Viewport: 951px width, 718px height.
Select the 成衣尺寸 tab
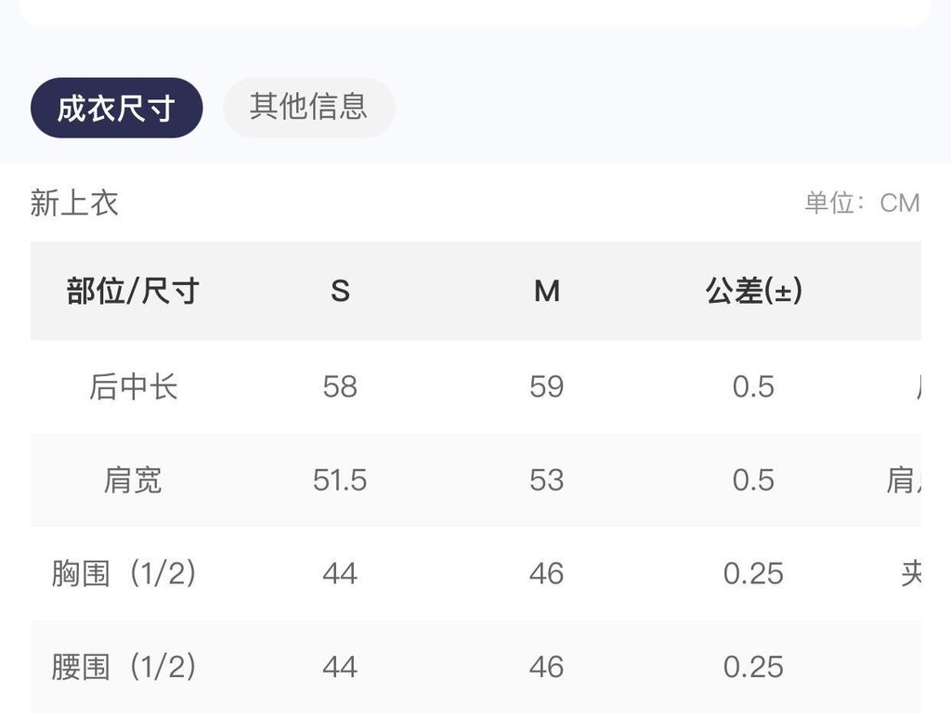(116, 108)
